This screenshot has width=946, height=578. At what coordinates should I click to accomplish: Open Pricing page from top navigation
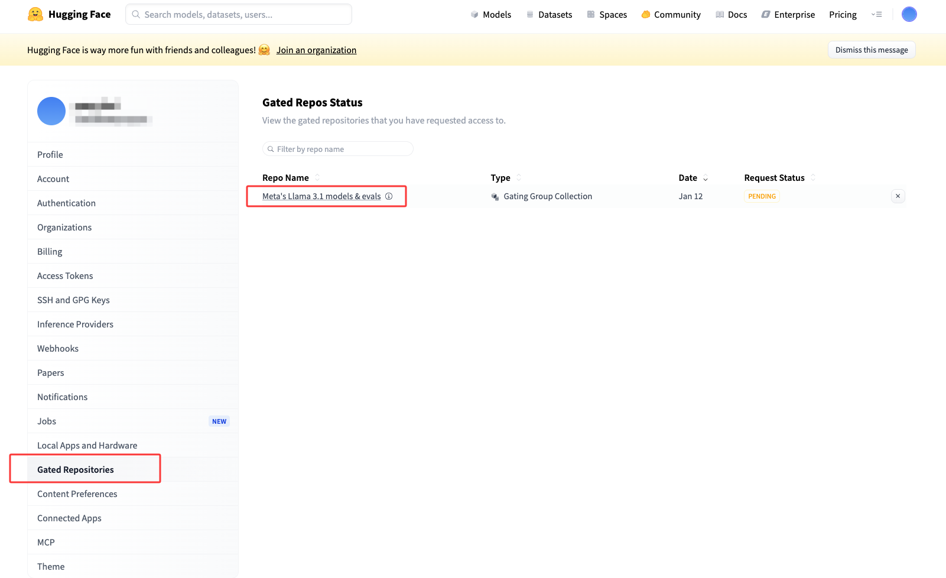(843, 14)
